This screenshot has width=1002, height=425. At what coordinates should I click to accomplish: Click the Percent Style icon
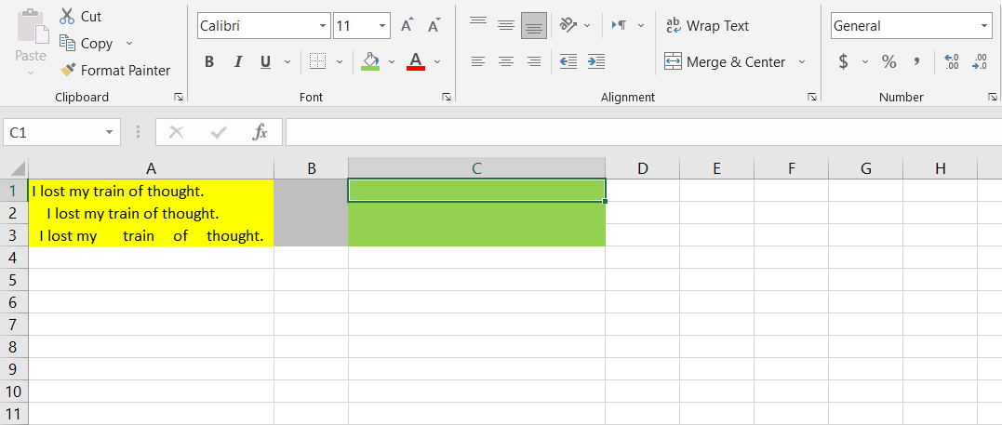(888, 62)
